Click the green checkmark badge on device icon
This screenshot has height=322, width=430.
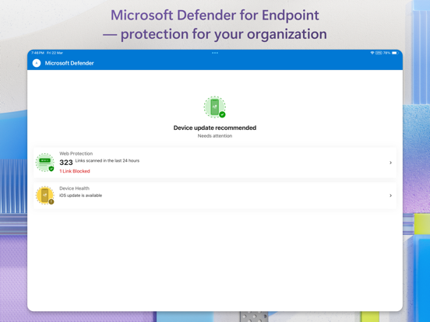pyautogui.click(x=223, y=115)
